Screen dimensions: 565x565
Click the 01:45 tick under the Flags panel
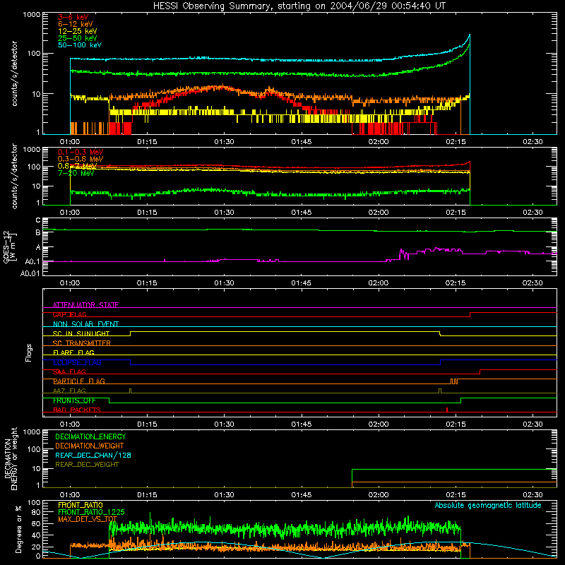[302, 424]
